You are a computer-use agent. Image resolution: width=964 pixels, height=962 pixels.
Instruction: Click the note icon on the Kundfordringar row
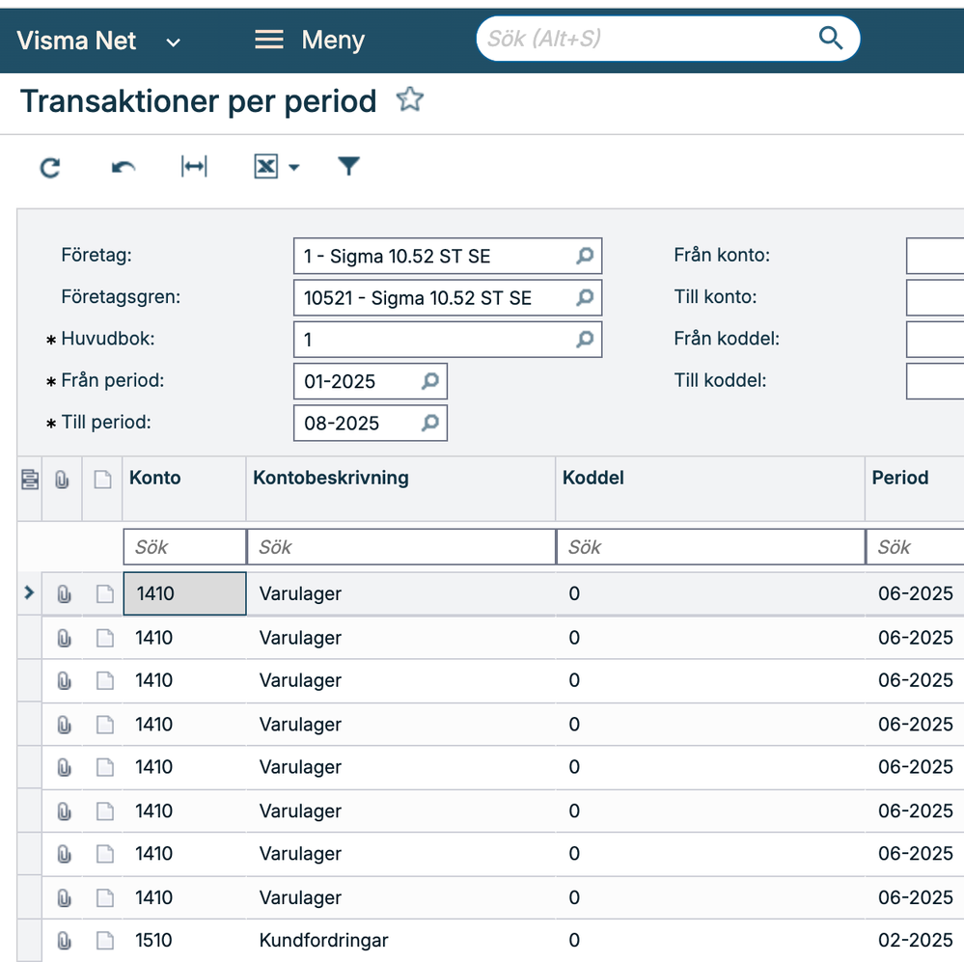[x=105, y=941]
